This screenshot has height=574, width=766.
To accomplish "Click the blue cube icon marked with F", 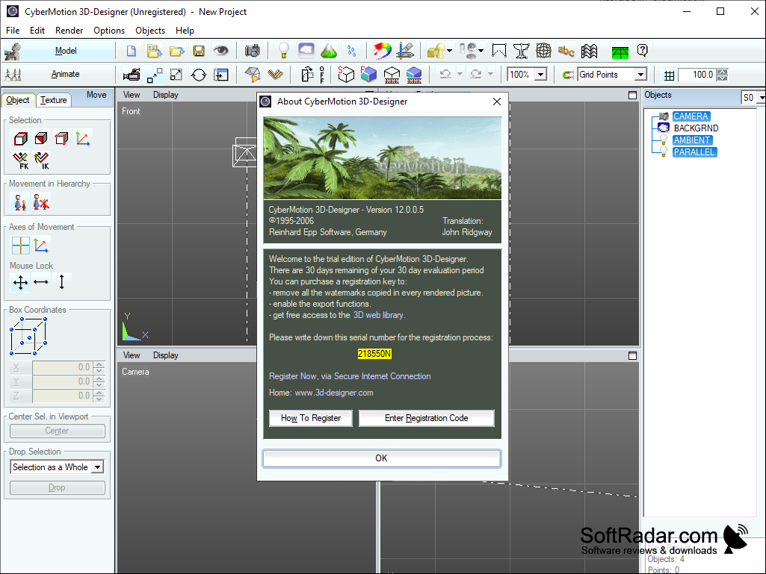I will 368,74.
